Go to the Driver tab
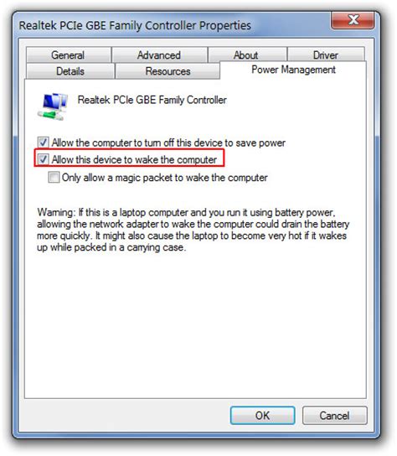The width and height of the screenshot is (397, 456). (326, 55)
